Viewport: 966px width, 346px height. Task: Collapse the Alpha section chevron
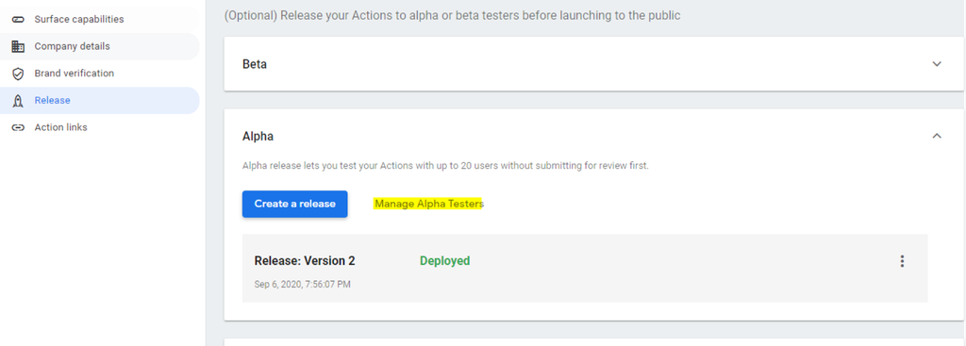(937, 136)
